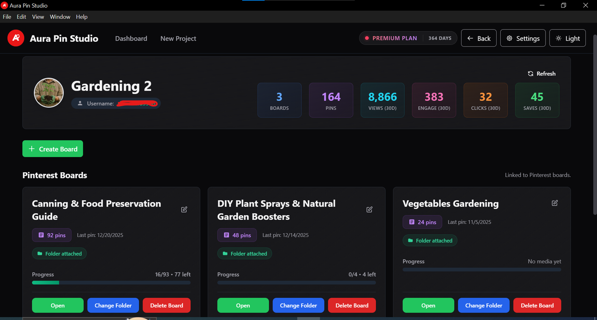Open Settings with the gear button

[523, 38]
